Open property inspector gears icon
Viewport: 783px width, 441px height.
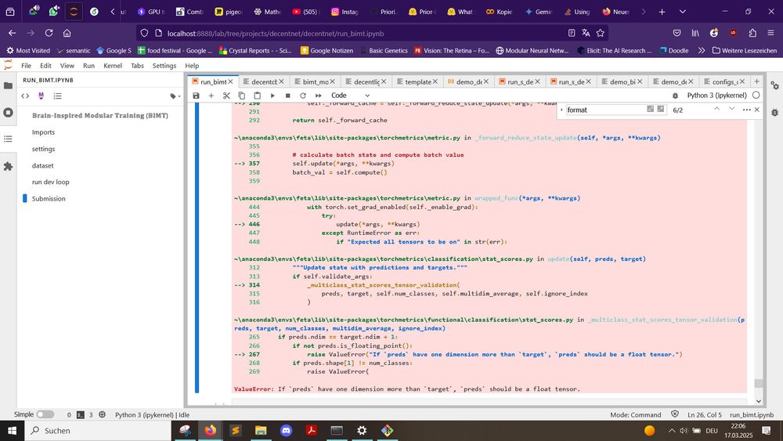(x=774, y=86)
